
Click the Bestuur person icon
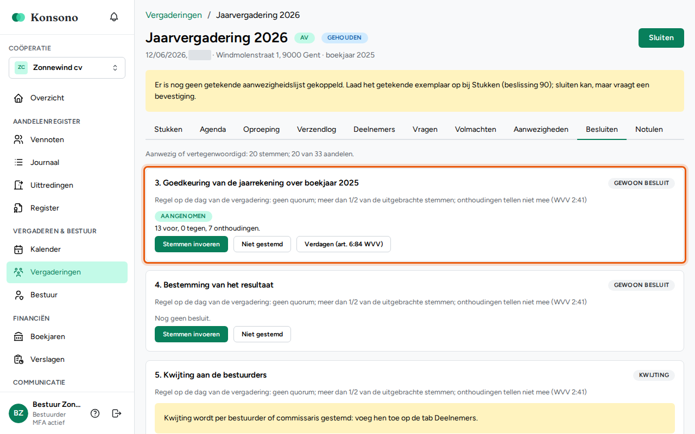[18, 295]
